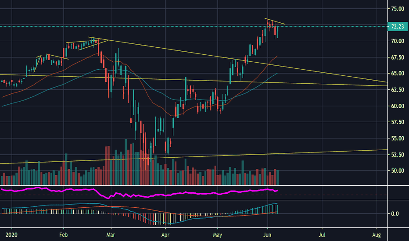
Task: Click the May label on time axis
Action: point(217,235)
